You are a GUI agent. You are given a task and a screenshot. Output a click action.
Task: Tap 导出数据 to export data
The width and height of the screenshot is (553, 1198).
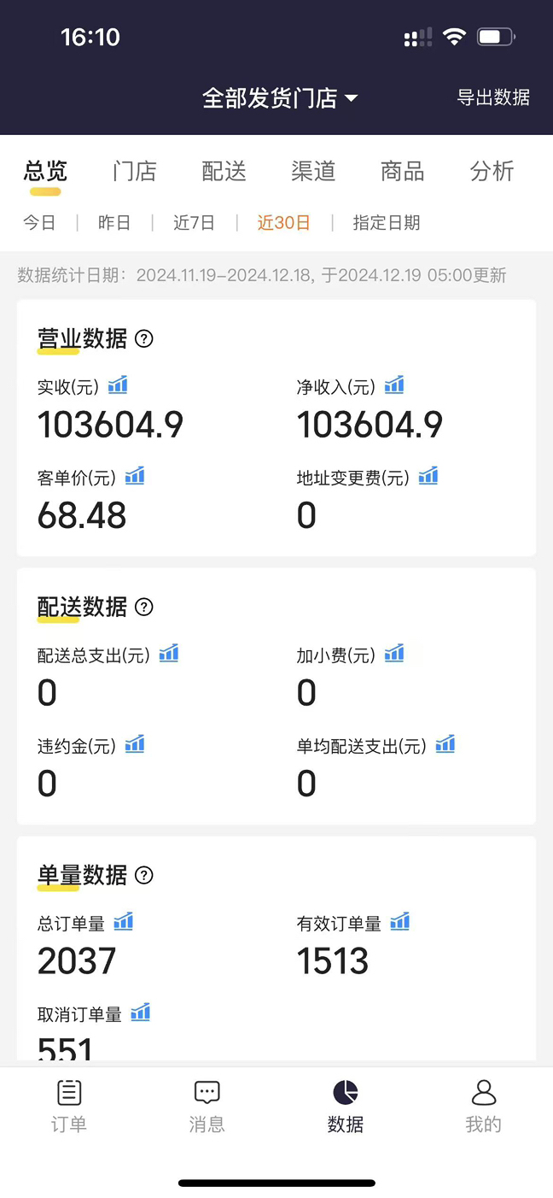pos(493,97)
